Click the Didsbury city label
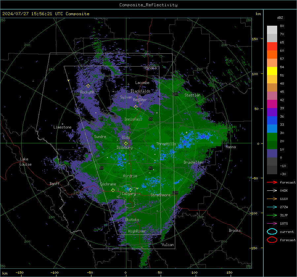Viewport: 297px width, 277px height. click(x=124, y=148)
